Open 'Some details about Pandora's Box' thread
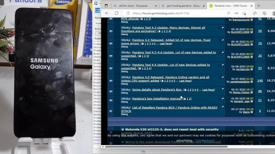 click(157, 89)
